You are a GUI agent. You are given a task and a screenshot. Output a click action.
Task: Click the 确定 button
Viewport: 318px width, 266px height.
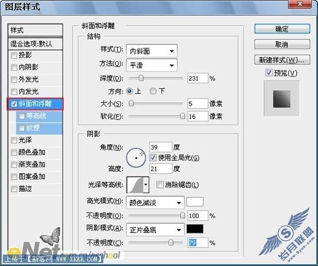[282, 29]
